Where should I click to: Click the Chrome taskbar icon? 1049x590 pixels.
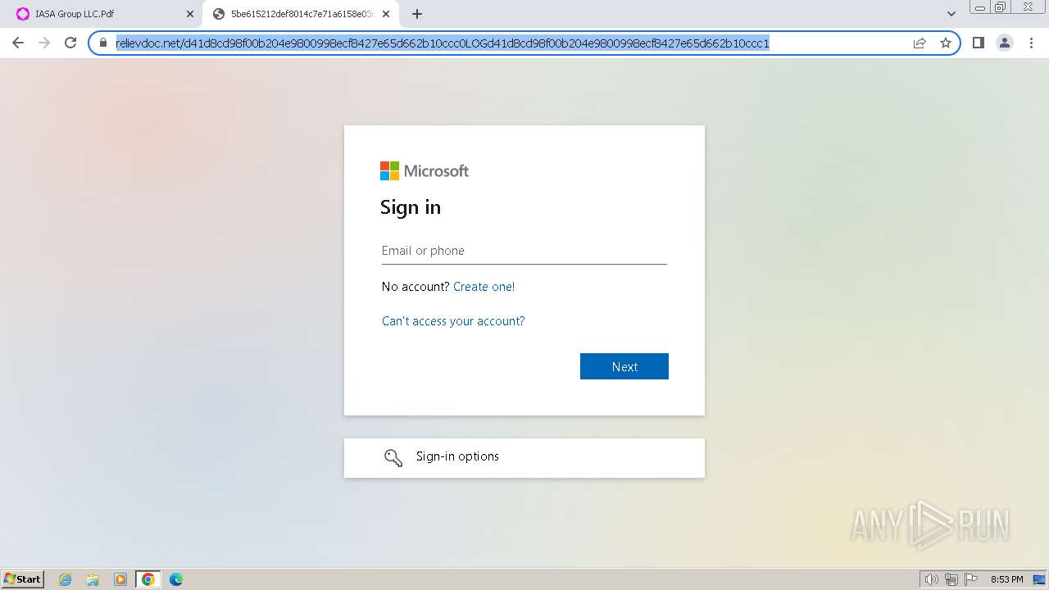point(148,579)
